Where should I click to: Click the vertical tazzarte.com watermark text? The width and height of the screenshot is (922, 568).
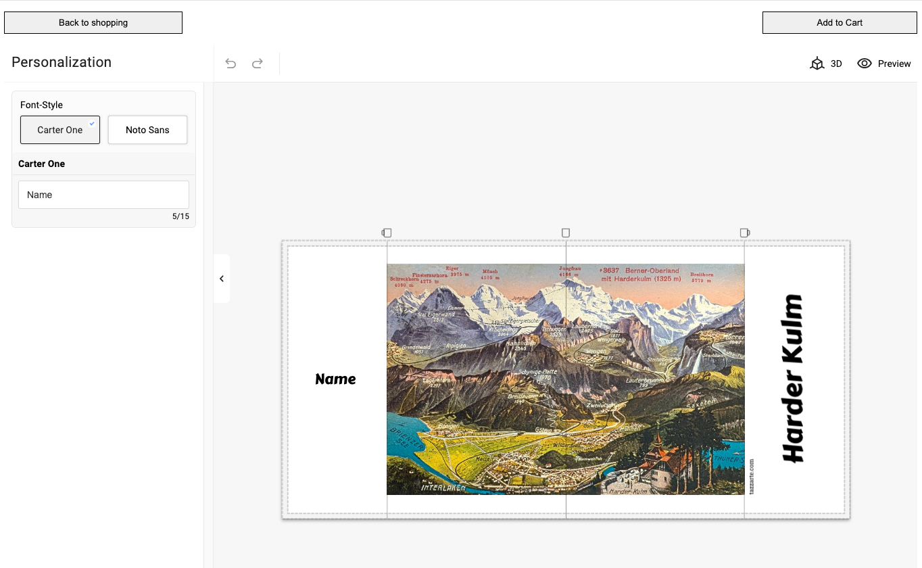coord(752,476)
